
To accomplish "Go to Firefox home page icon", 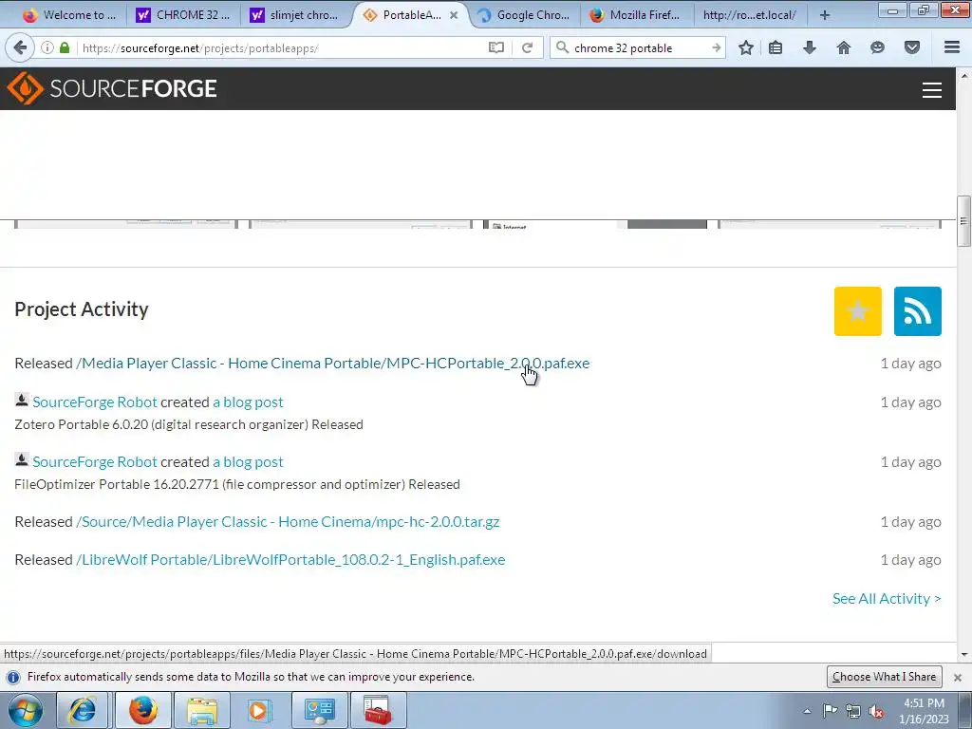I will (x=844, y=47).
